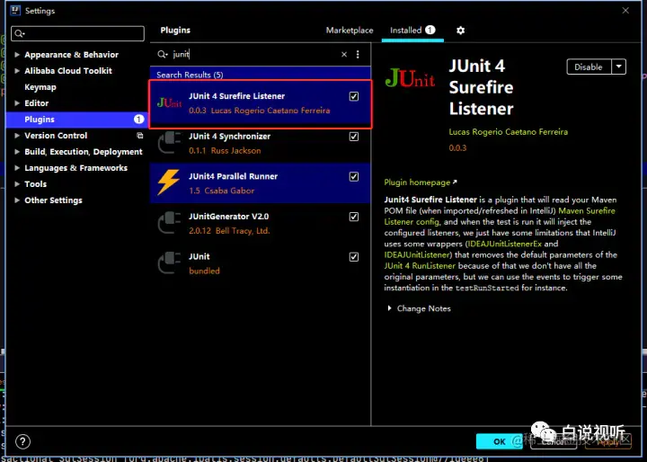Viewport: 647px width, 462px height.
Task: Open plugin settings gear menu
Action: pyautogui.click(x=460, y=31)
